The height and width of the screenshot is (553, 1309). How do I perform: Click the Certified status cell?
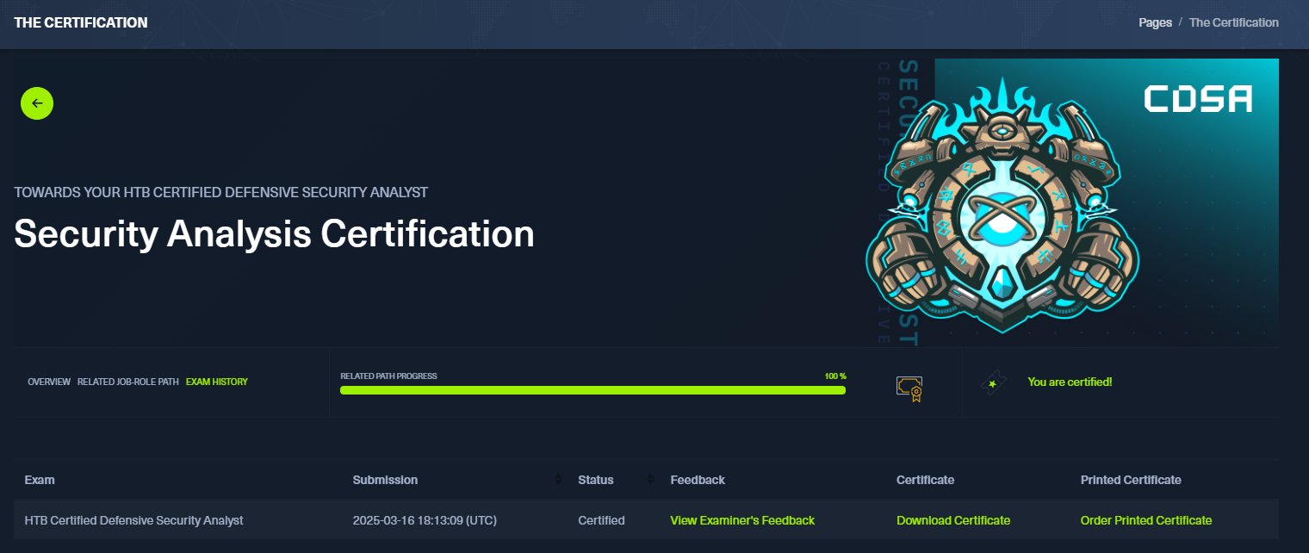[x=601, y=520]
